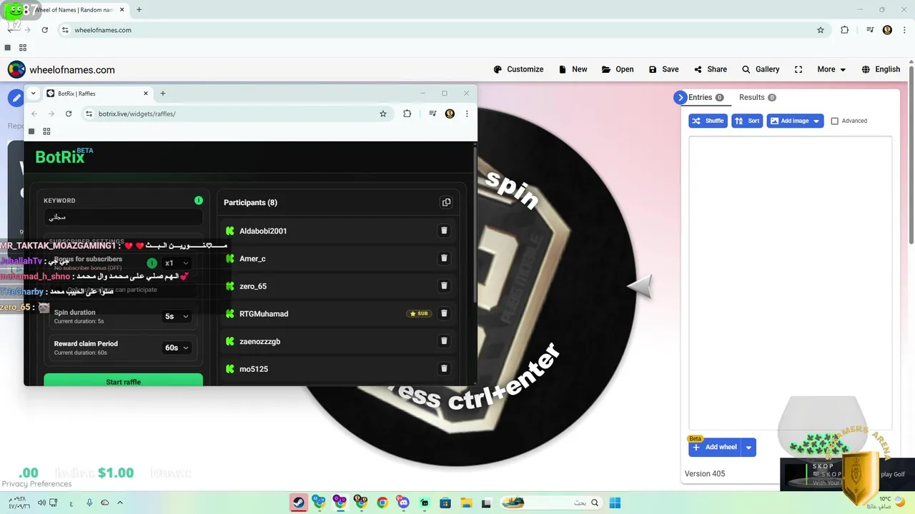Open the More menu dropdown

(831, 69)
